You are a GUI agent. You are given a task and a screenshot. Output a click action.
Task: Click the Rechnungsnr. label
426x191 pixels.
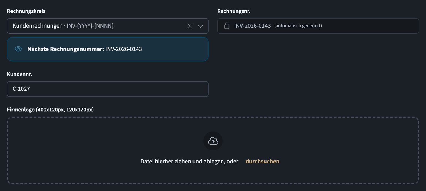point(234,11)
